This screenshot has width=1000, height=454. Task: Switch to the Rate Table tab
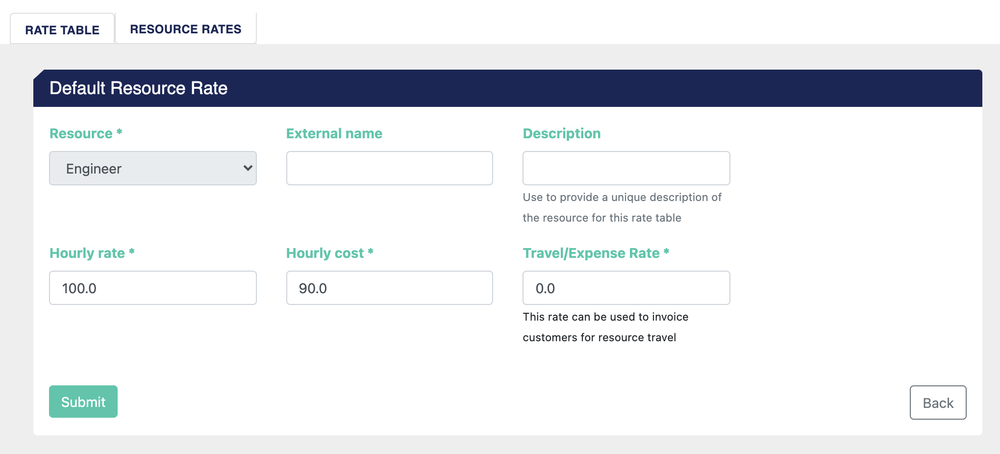pos(62,29)
